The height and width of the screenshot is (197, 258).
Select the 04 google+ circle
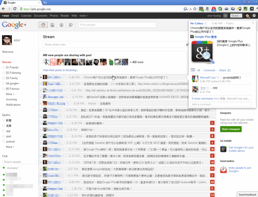pyautogui.click(x=12, y=83)
